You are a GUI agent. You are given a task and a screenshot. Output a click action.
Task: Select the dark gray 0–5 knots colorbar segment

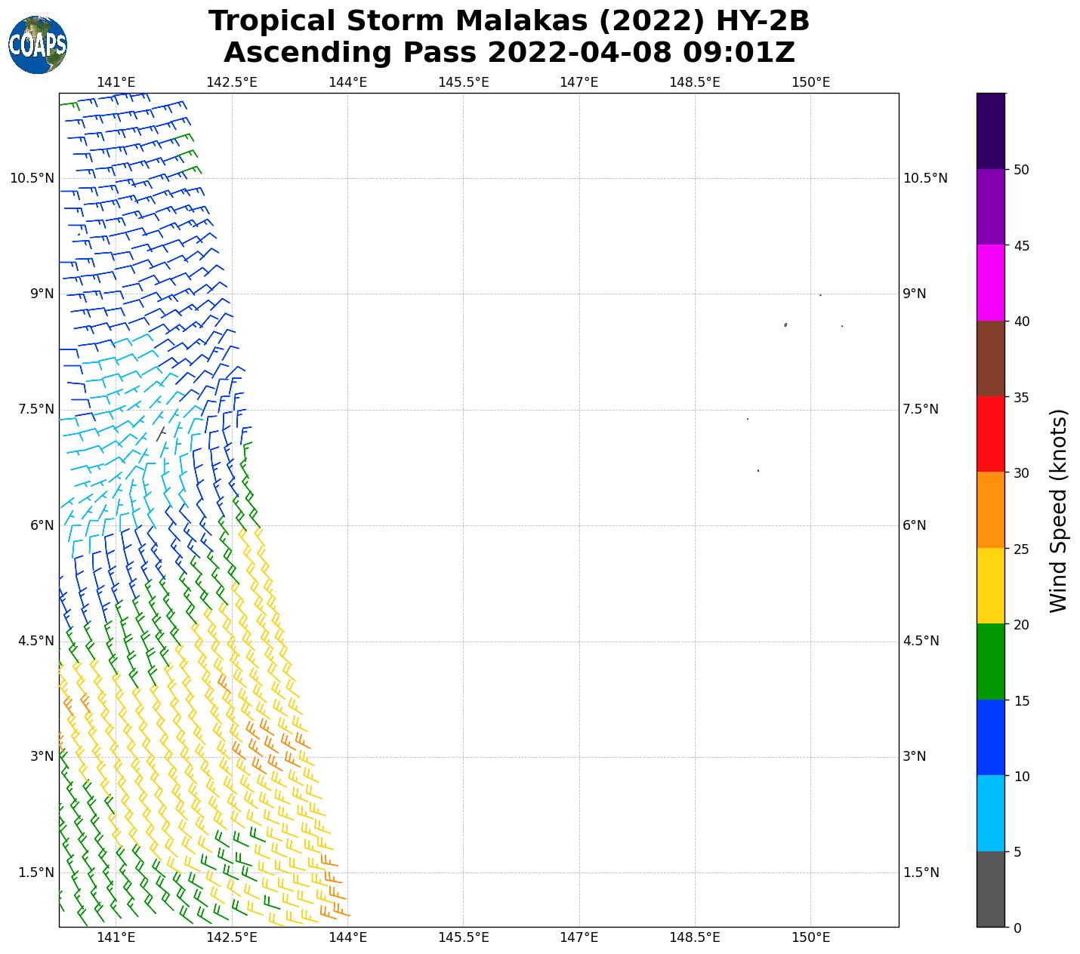point(990,888)
